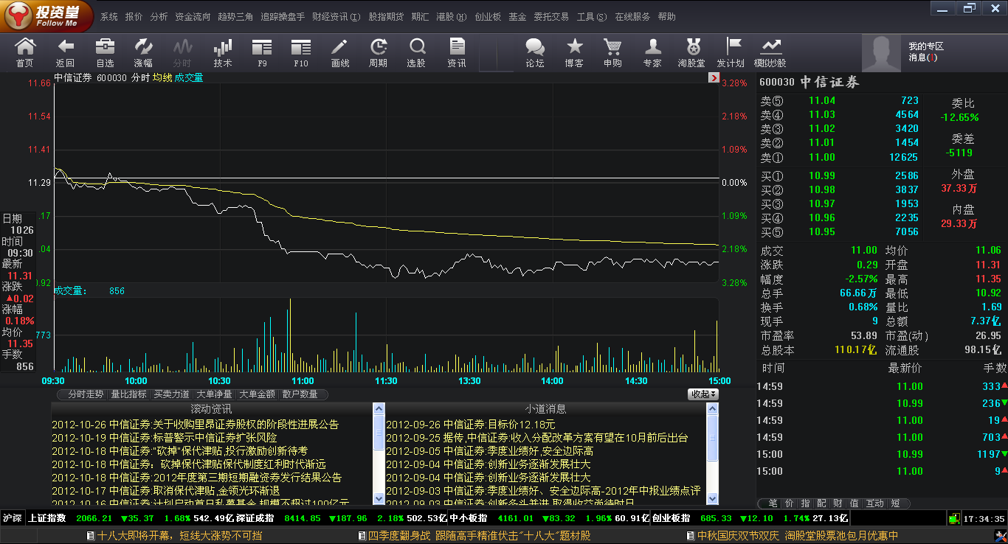The height and width of the screenshot is (544, 1008).
Task: Open 论坛 forum chat icon
Action: [535, 52]
